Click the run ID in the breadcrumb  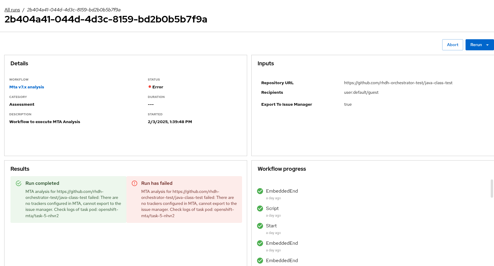click(74, 10)
